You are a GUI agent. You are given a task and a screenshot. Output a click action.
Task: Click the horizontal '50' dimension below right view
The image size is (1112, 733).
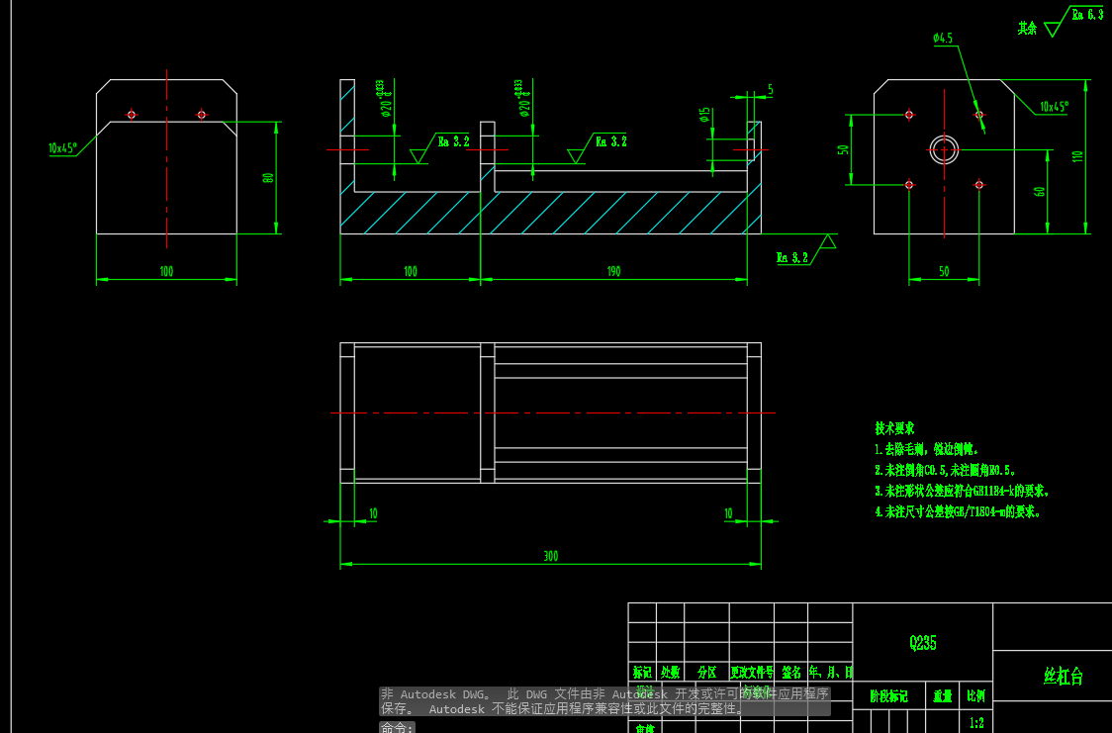pyautogui.click(x=944, y=271)
